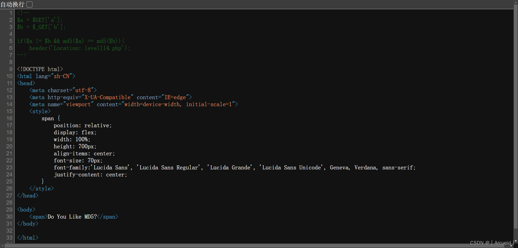The width and height of the screenshot is (518, 248).
Task: Click 'align-items: center;' declaration
Action: [x=84, y=153]
